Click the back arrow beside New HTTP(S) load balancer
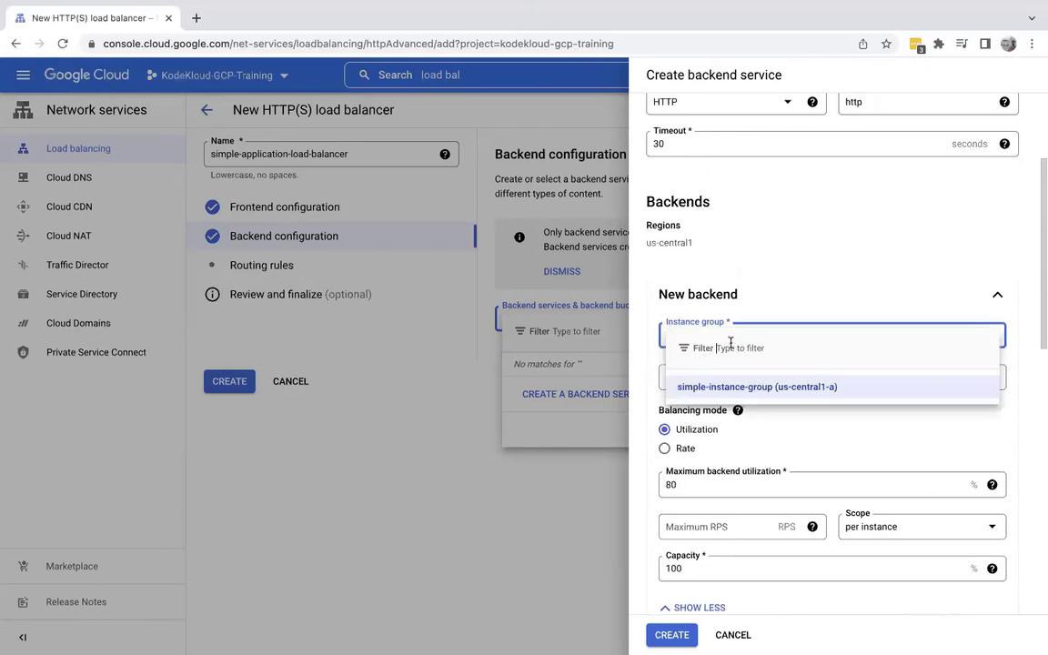 click(207, 110)
